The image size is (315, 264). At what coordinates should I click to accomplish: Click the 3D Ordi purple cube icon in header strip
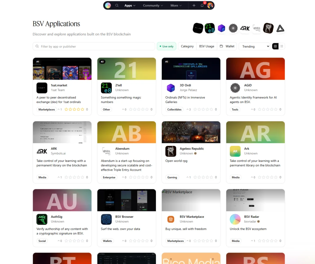[x=221, y=28]
